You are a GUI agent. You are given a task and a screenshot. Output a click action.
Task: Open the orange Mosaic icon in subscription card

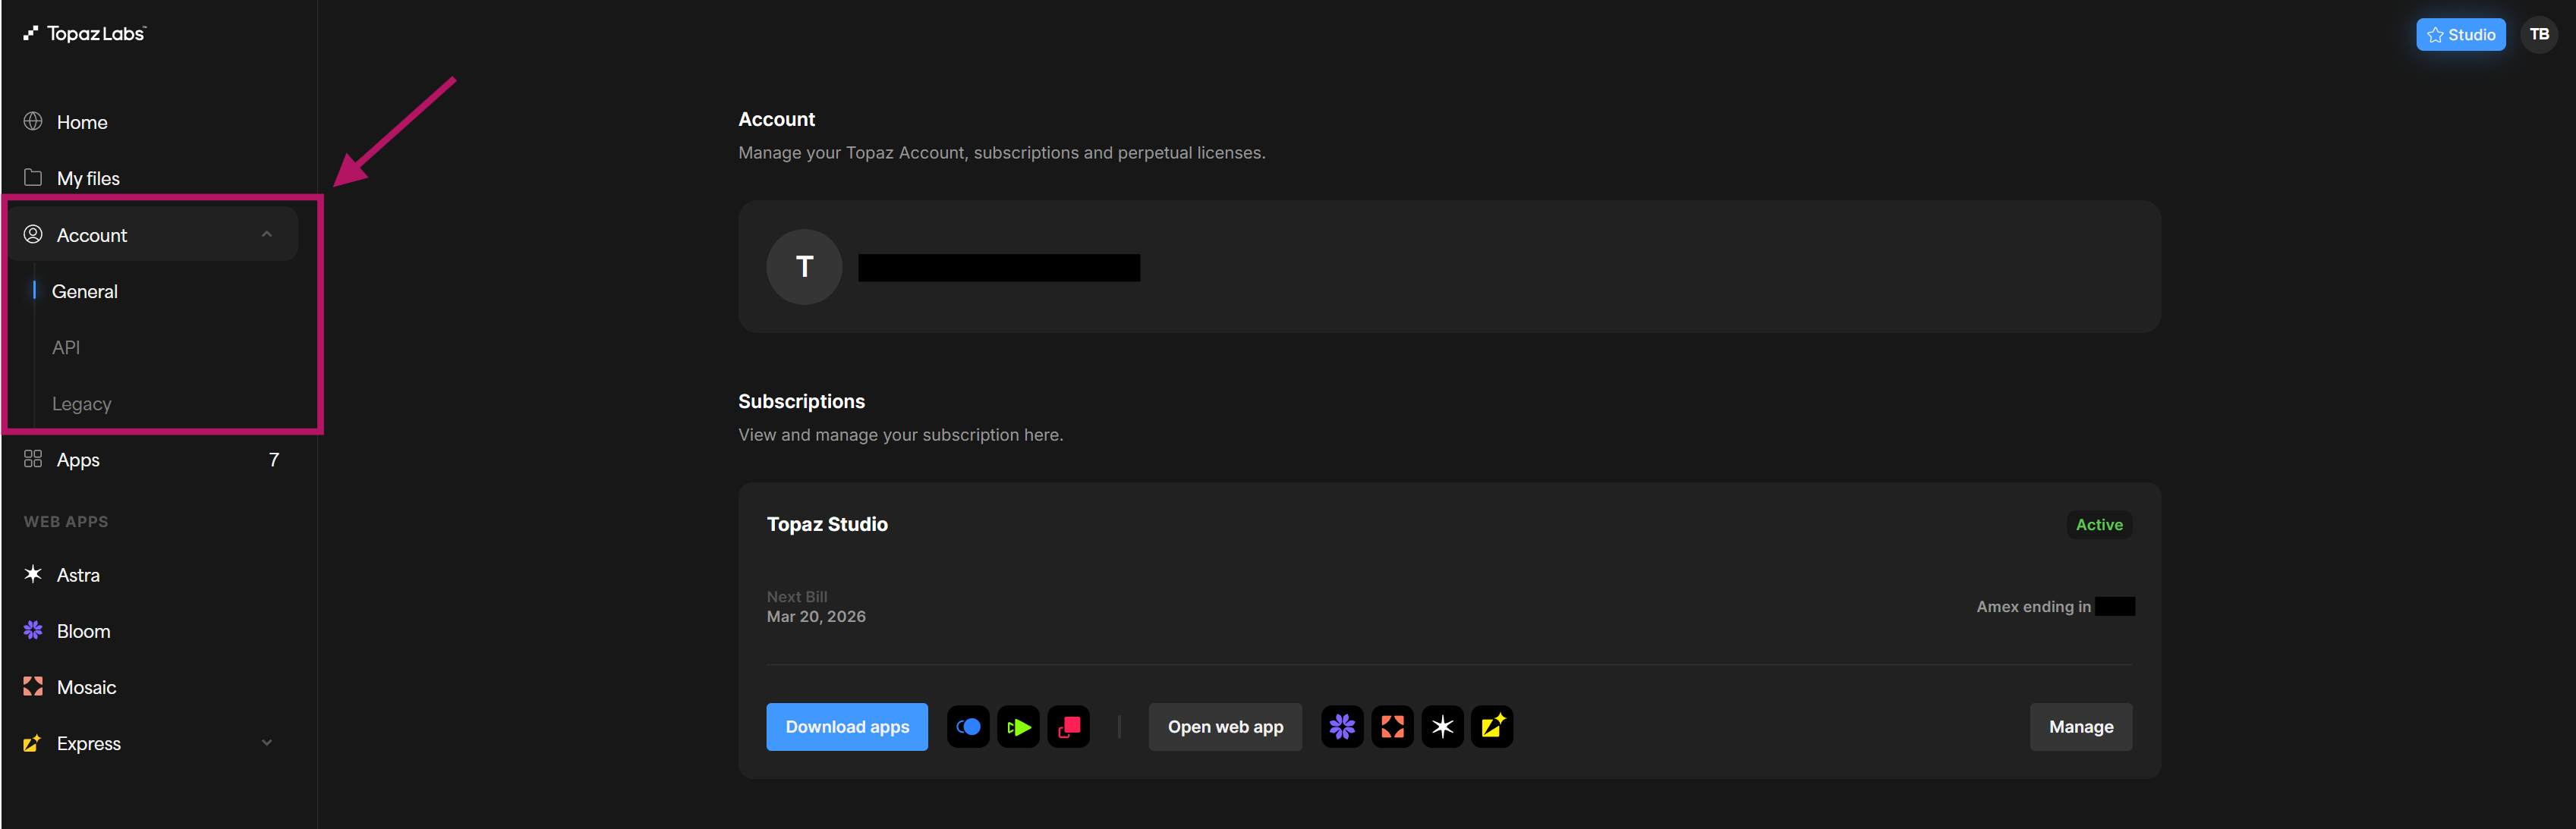click(1392, 727)
